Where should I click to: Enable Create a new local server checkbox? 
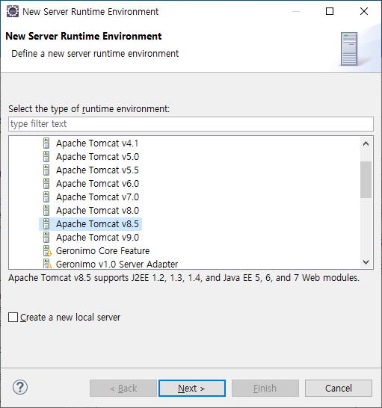click(x=13, y=318)
